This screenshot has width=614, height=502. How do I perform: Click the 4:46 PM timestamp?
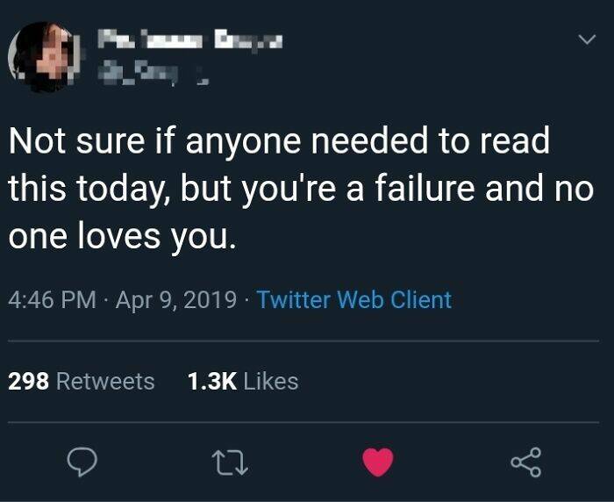tap(53, 300)
